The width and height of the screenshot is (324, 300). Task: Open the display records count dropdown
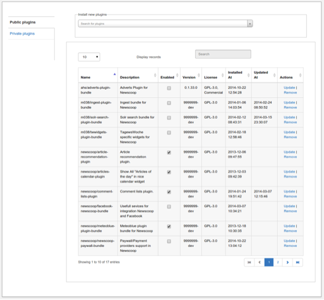[89, 57]
